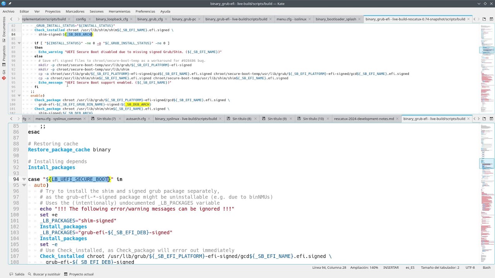Screen dimensions: 495x278
Task: Open the es_ES dictionary selector
Action: 410,267
